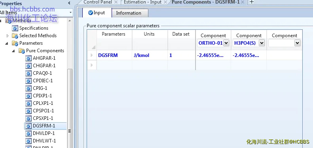Select CPLXP1-1 in the tree

point(42,103)
